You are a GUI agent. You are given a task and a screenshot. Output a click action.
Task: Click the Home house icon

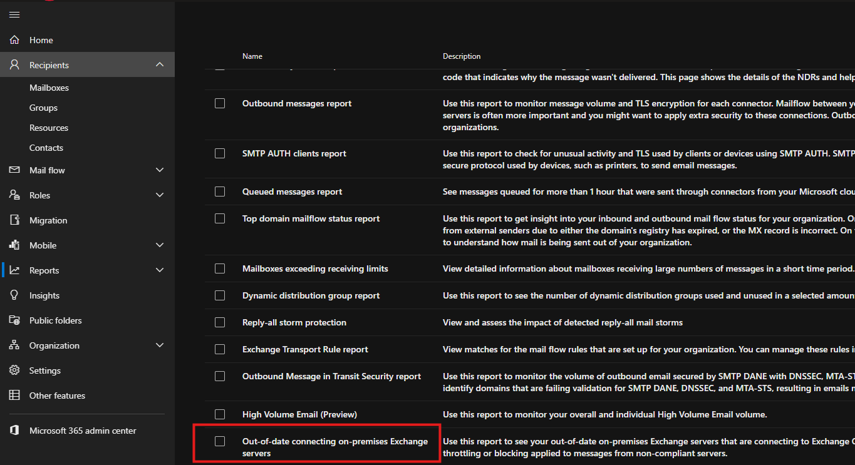[14, 40]
